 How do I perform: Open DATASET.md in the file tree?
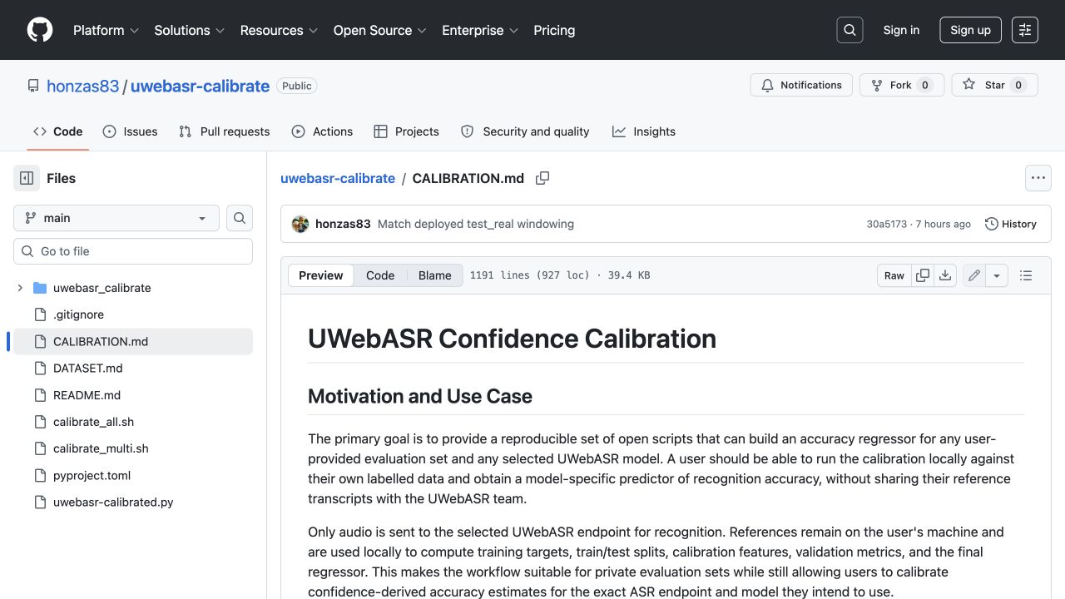[133, 368]
